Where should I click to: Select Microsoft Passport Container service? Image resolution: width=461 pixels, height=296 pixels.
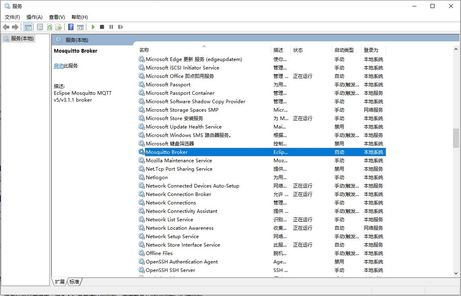[262, 93]
